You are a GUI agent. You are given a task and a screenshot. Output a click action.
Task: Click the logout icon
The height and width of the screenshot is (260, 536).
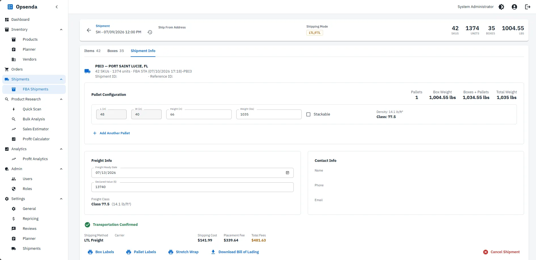tap(527, 7)
